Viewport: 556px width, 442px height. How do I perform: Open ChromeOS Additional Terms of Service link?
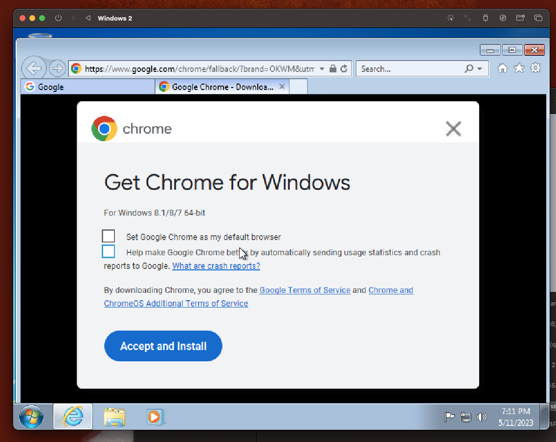(176, 304)
